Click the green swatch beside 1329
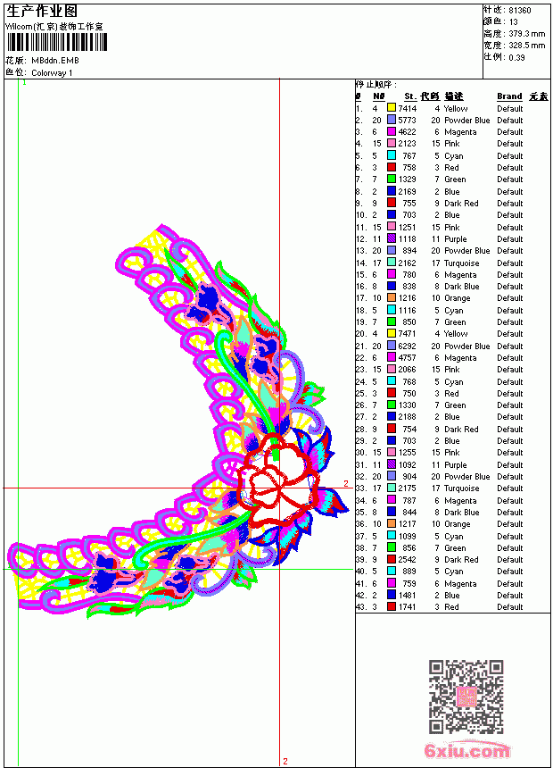This screenshot has width=553, height=768. (392, 179)
